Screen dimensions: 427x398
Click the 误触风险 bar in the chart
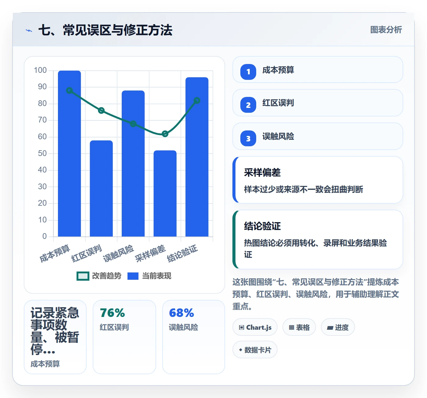pyautogui.click(x=133, y=163)
